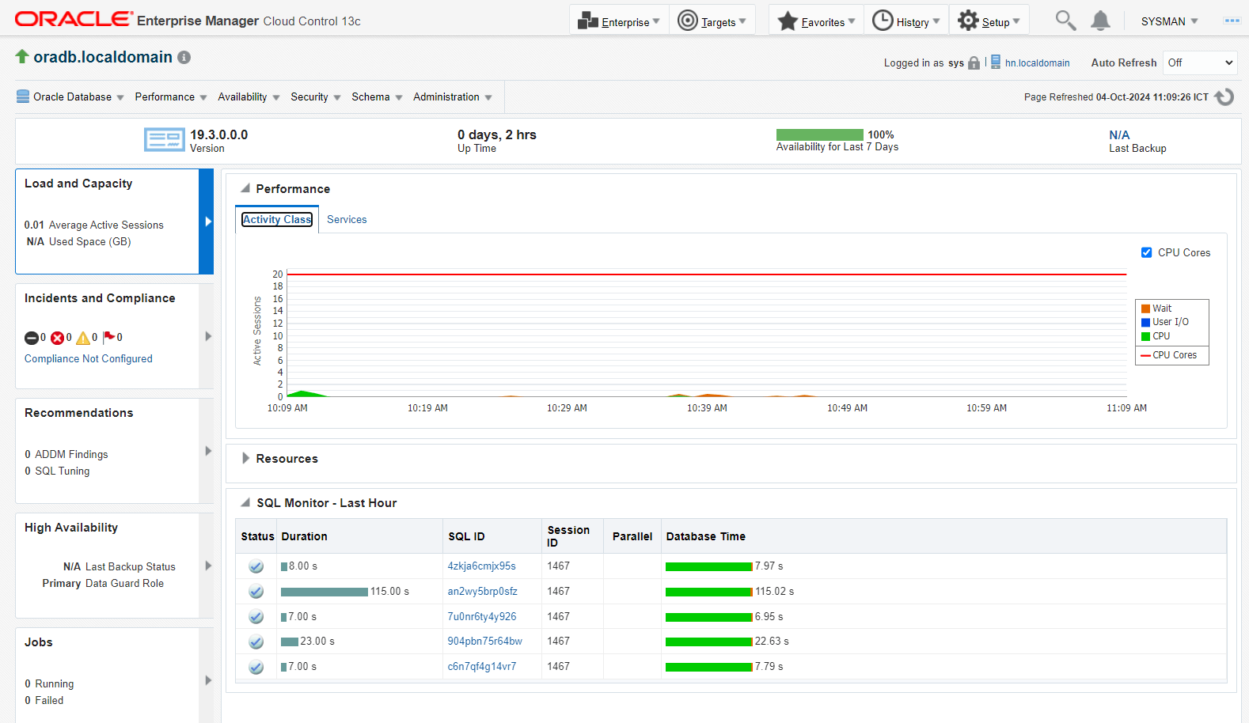Image resolution: width=1249 pixels, height=723 pixels.
Task: Open the Favorites menu
Action: coord(816,21)
